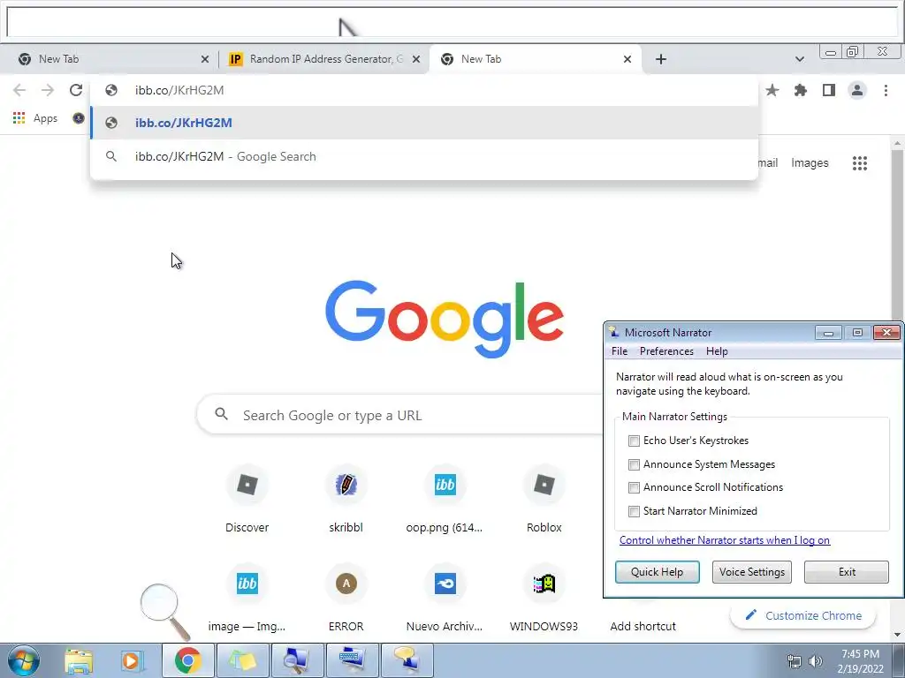Toggle the Chrome side panel icon
The image size is (905, 678).
pyautogui.click(x=829, y=90)
